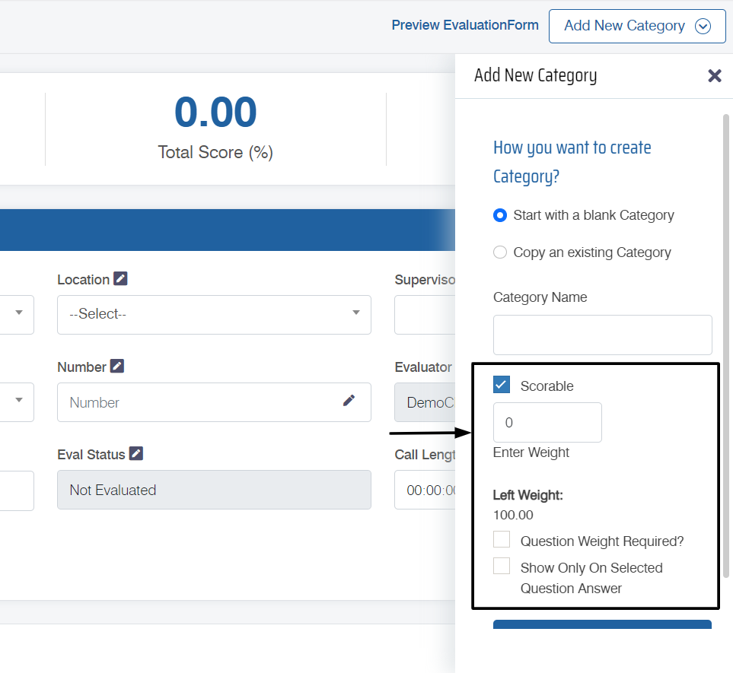Enable Question Weight Required checkbox
Viewport: 733px width, 673px height.
pos(502,540)
